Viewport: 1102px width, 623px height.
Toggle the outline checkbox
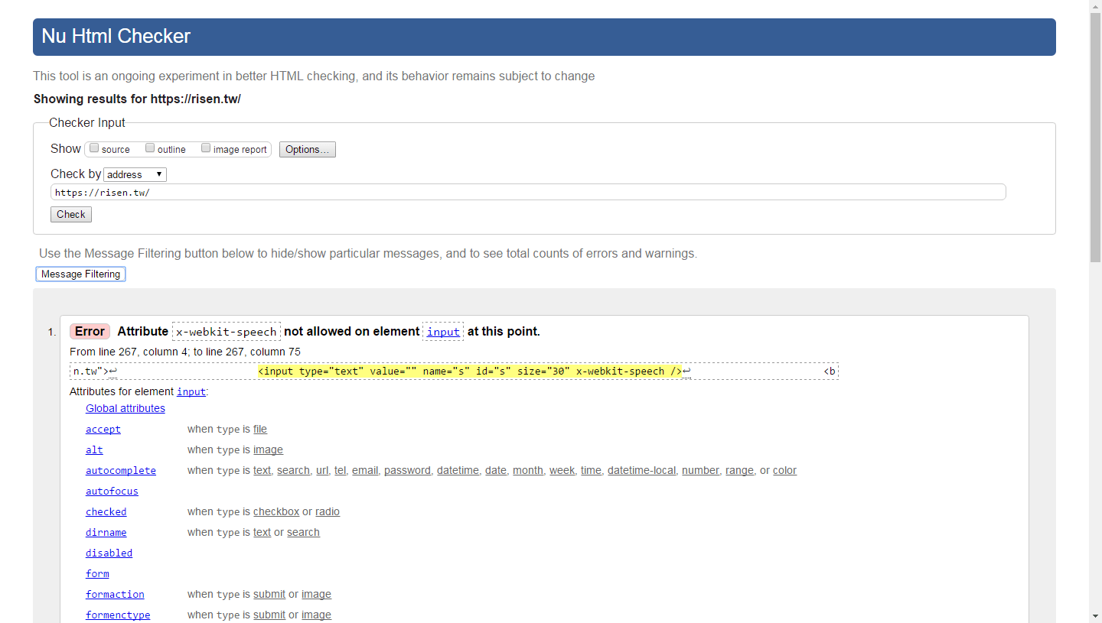click(x=150, y=148)
